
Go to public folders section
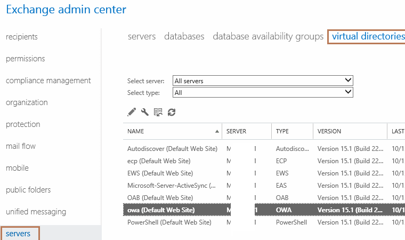[28, 190]
